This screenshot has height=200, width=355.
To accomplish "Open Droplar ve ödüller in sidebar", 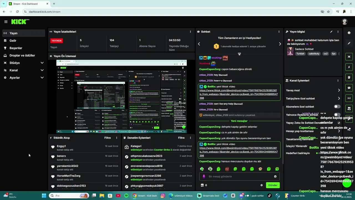I will [x=24, y=56].
